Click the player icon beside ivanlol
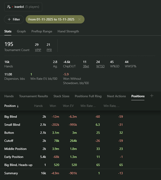 [9, 7]
